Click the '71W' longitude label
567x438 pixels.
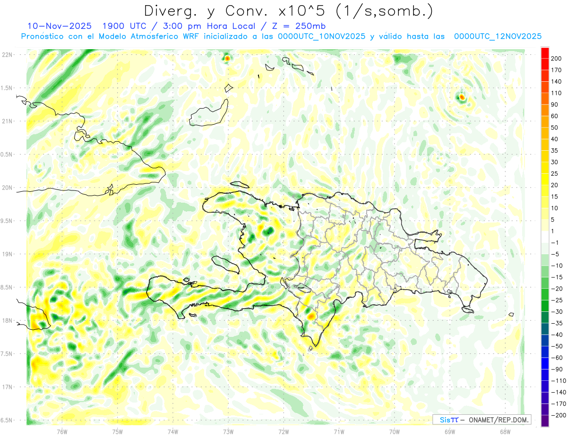339,432
